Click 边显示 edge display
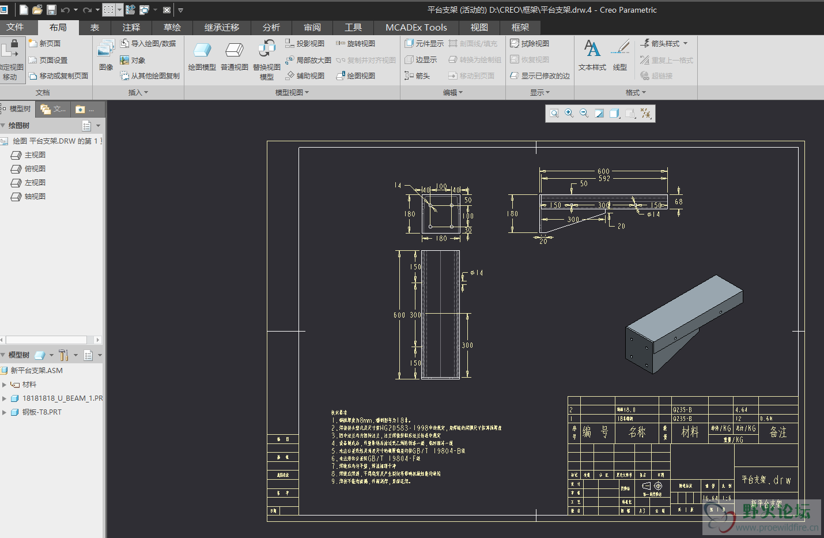The height and width of the screenshot is (538, 824). (x=421, y=59)
